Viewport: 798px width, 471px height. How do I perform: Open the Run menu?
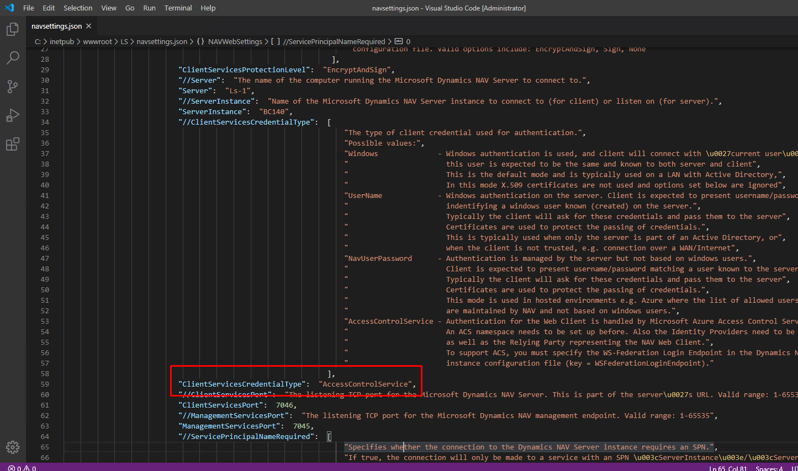tap(149, 8)
